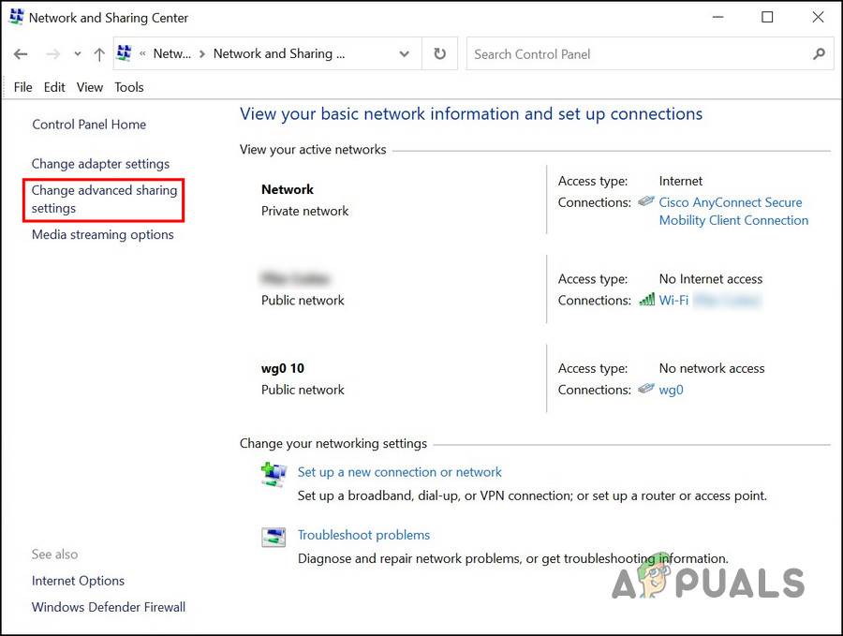Click the Cisco AnyConnect connection adapter icon
The height and width of the screenshot is (636, 843).
tap(645, 200)
